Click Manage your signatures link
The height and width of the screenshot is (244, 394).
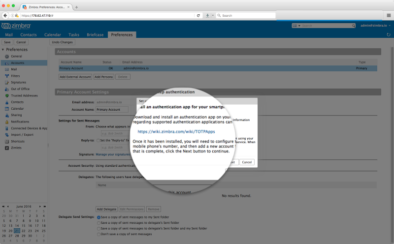click(x=113, y=154)
